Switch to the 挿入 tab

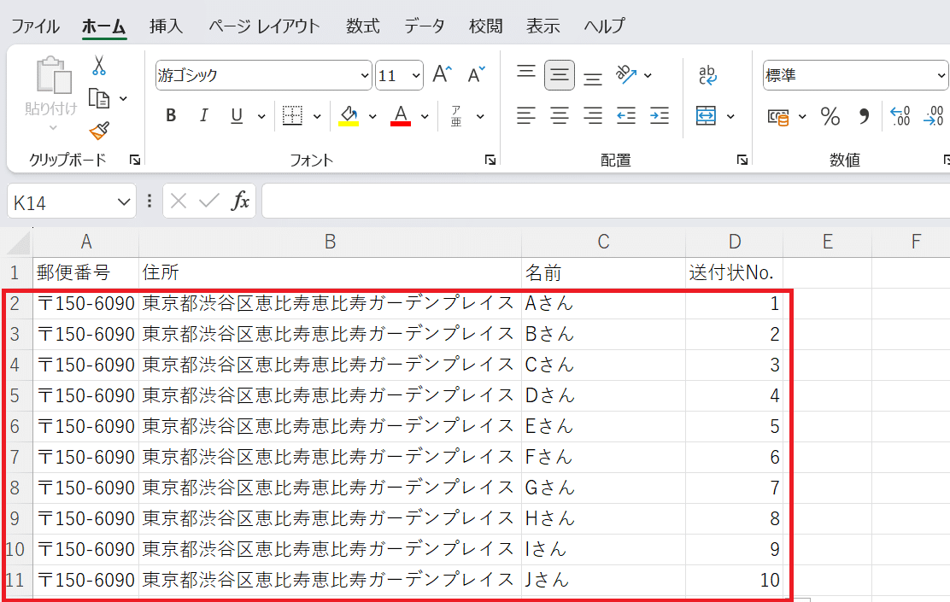[166, 26]
